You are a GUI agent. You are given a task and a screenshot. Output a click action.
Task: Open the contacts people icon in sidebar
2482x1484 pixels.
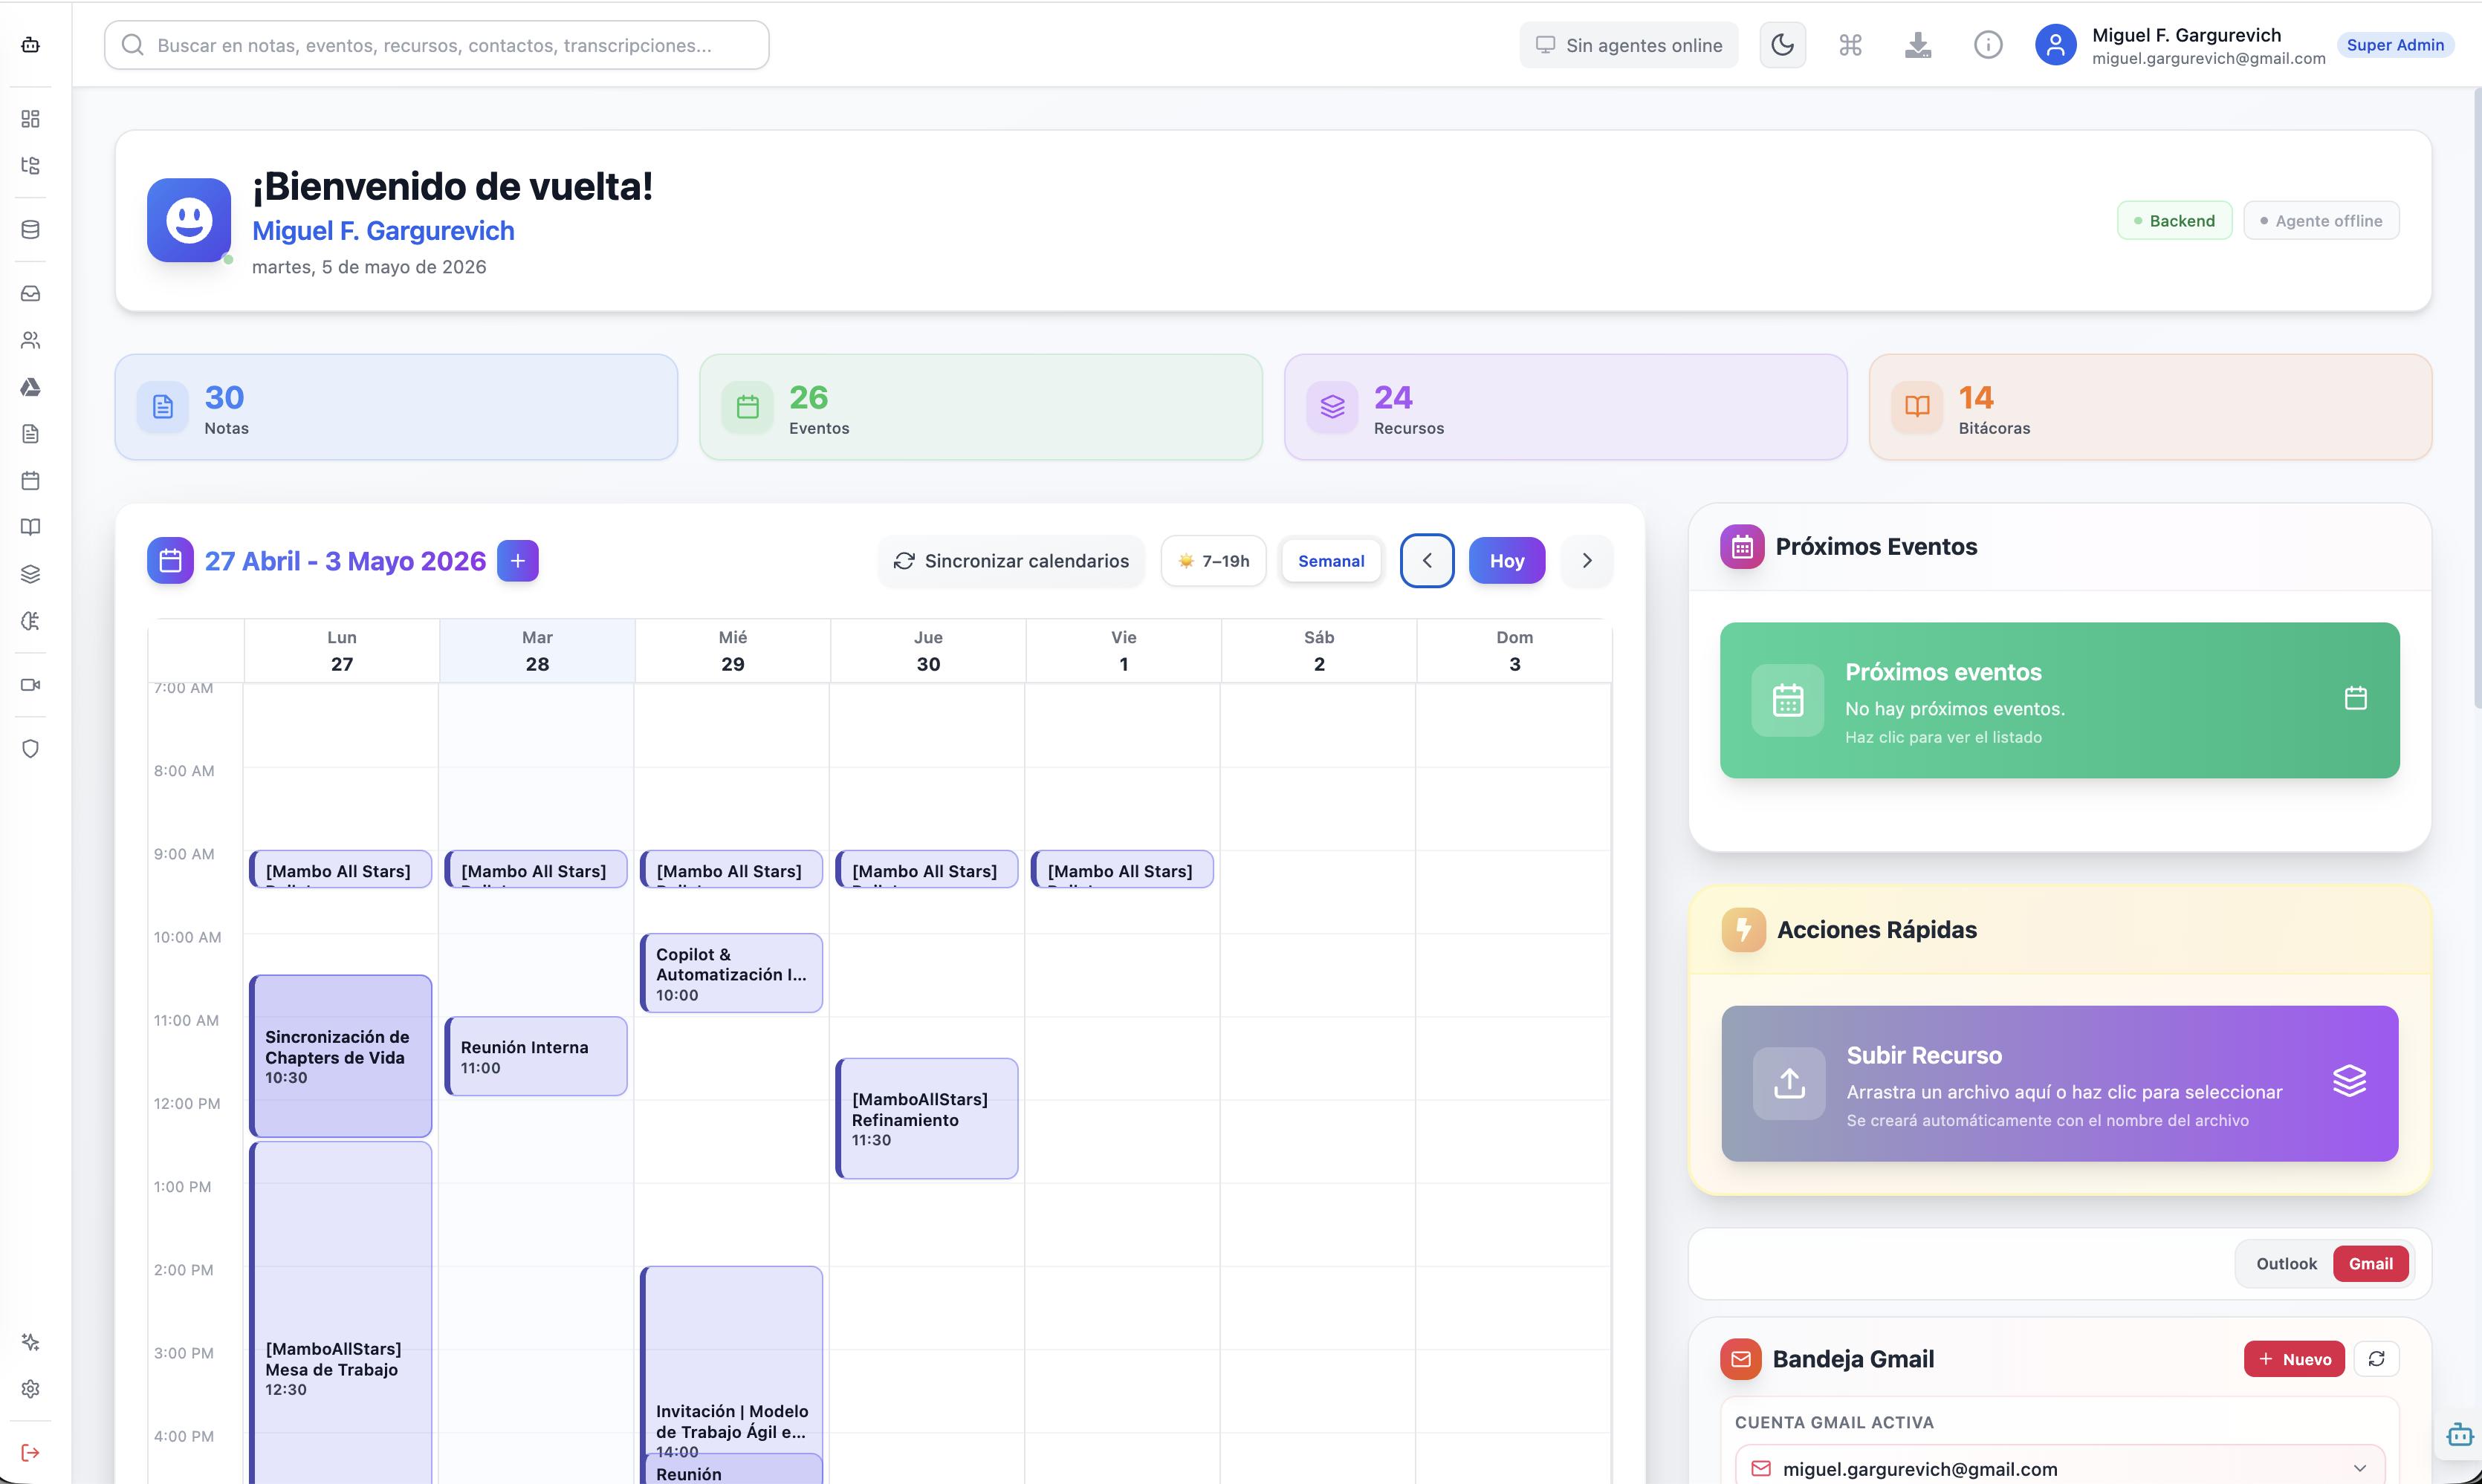(30, 341)
